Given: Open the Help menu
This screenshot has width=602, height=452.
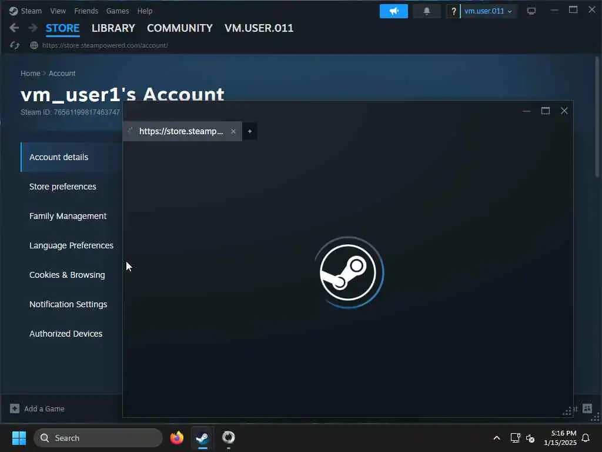Looking at the screenshot, I should [x=145, y=11].
